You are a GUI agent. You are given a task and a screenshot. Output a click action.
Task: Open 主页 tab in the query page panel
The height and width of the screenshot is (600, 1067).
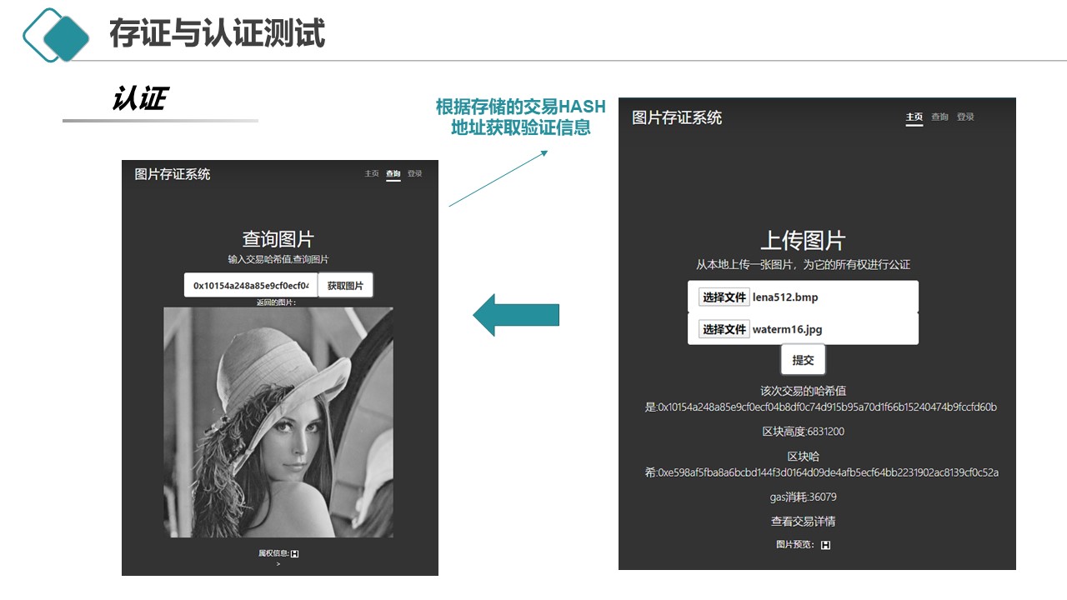click(x=372, y=174)
